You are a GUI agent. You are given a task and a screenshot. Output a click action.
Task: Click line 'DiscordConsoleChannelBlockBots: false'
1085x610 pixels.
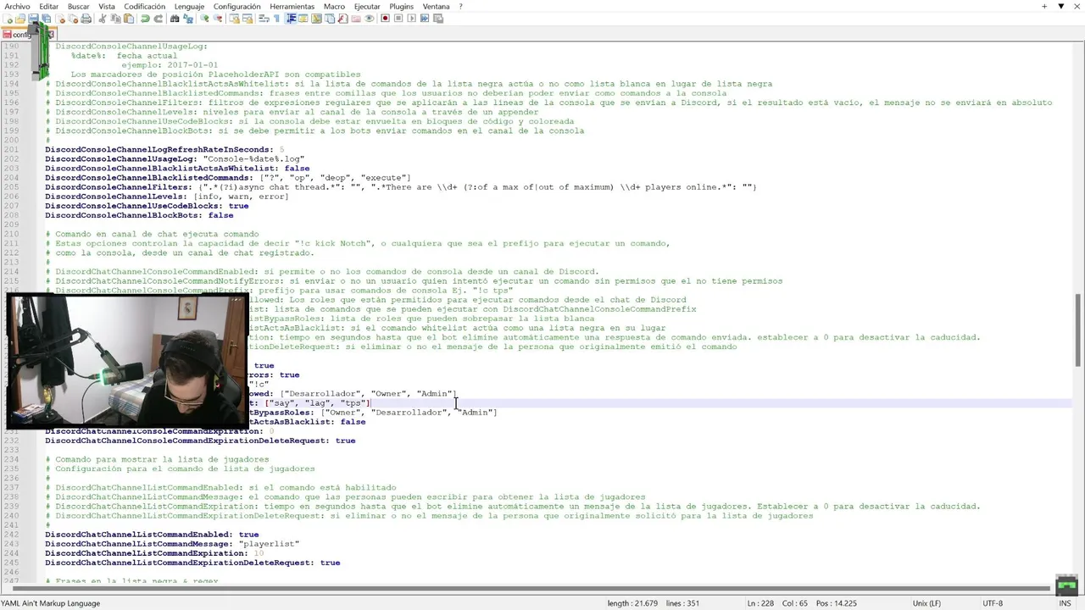[139, 215]
